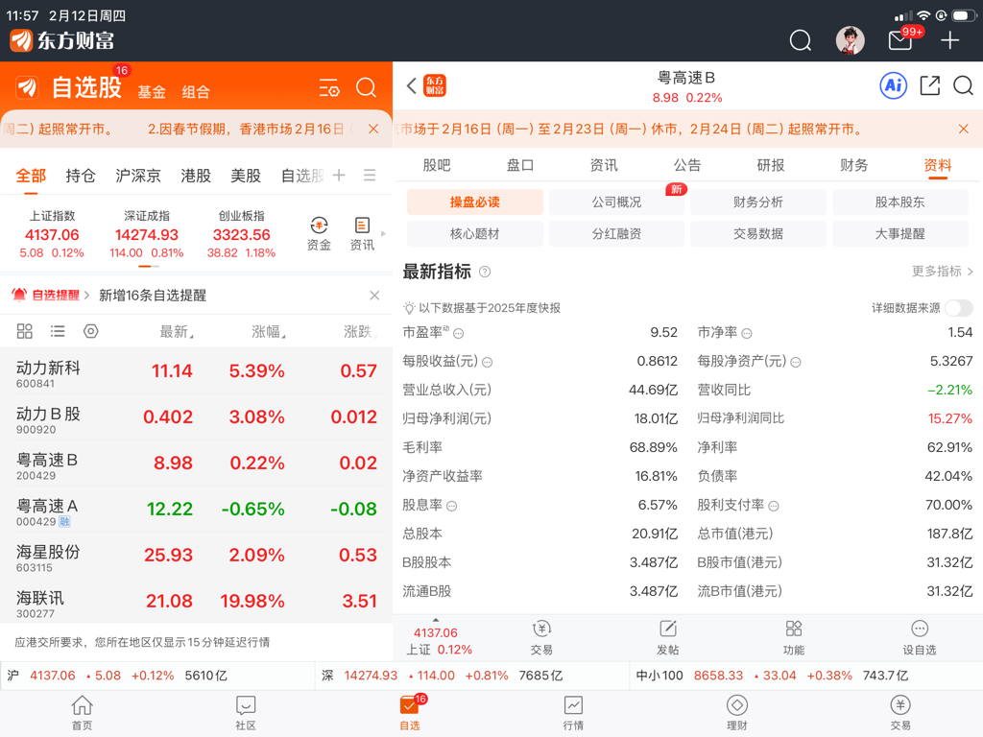This screenshot has height=737, width=983.
Task: Open 市盈率 info circle icon
Action: point(459,333)
